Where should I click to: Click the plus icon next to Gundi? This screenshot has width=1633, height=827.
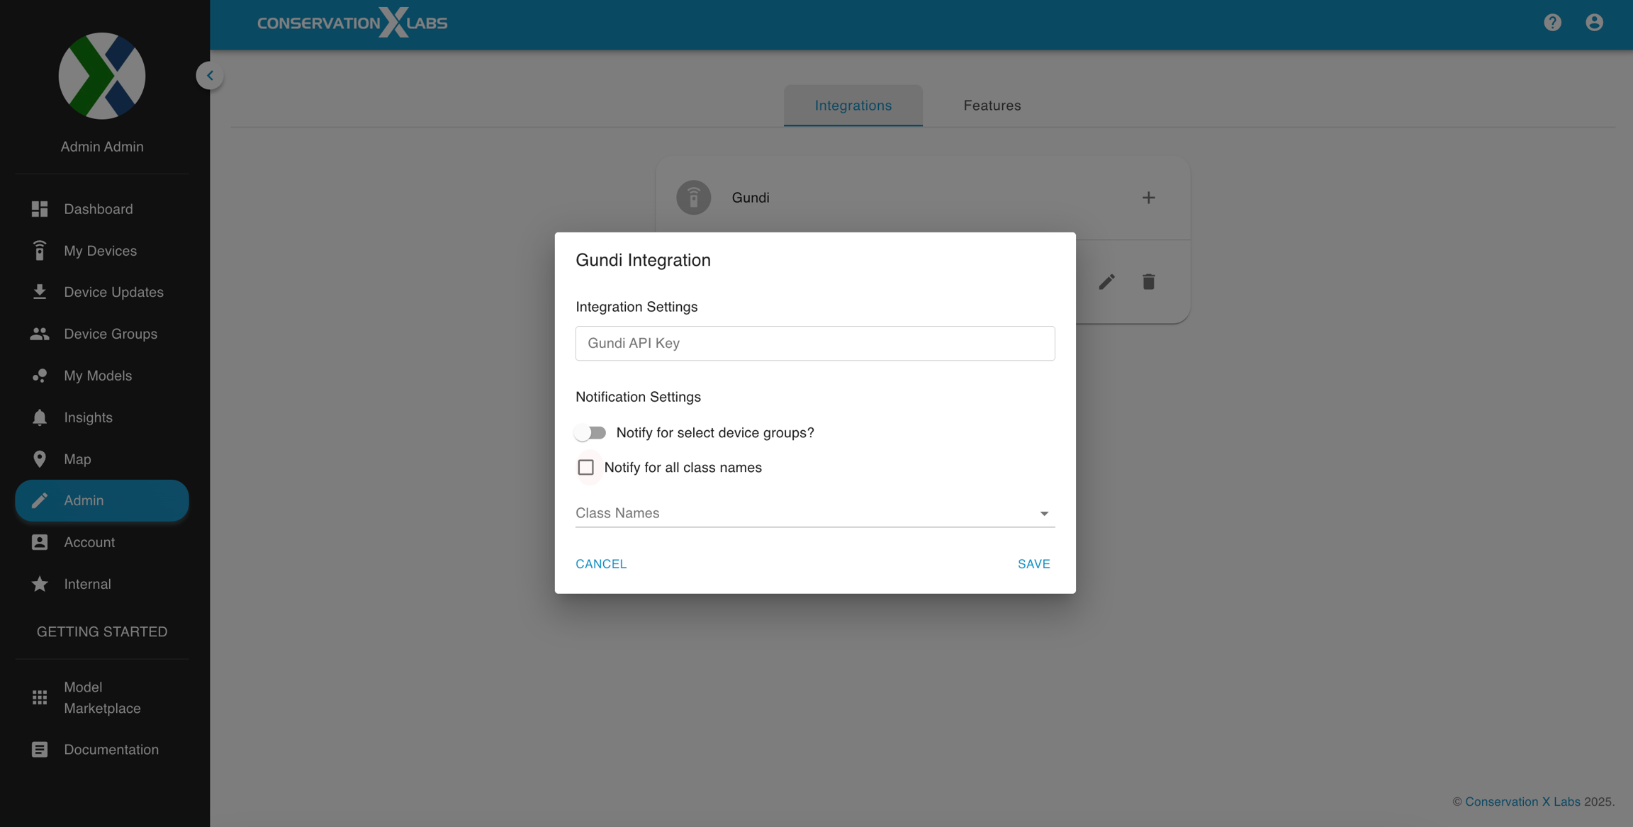click(x=1148, y=198)
